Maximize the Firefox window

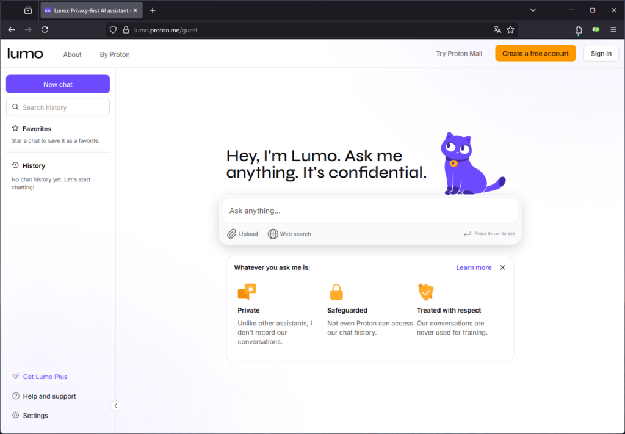[x=593, y=10]
